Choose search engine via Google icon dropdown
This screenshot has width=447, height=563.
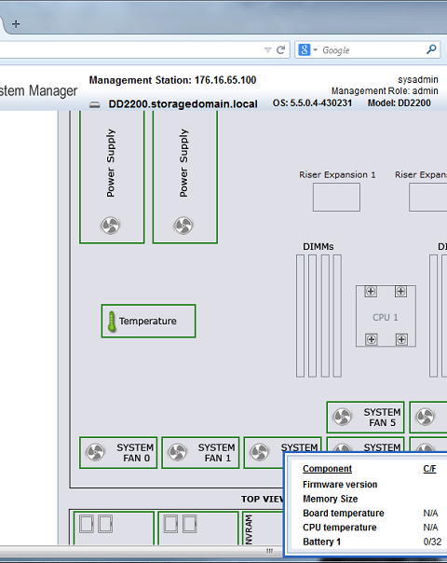pos(307,49)
